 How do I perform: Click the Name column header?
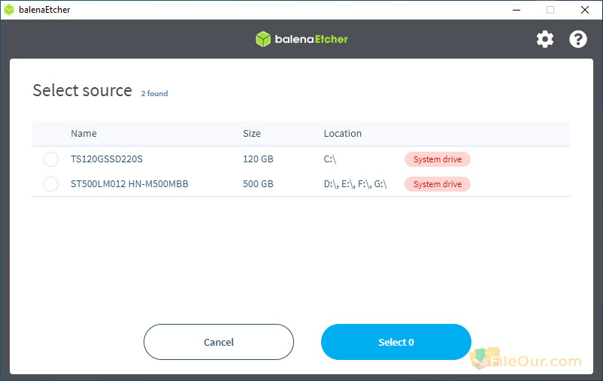[x=84, y=134]
